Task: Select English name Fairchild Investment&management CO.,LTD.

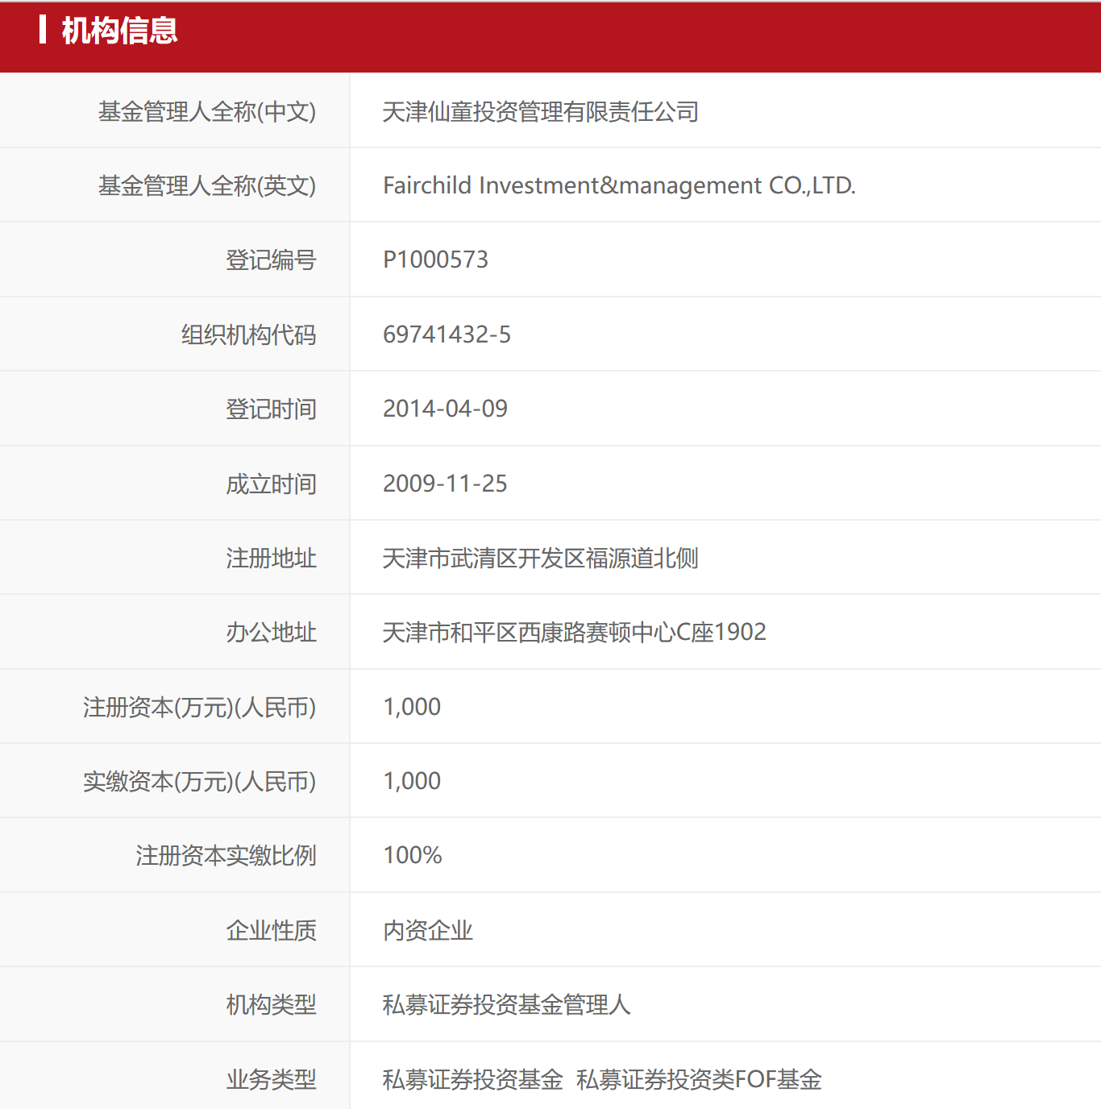Action: (619, 185)
